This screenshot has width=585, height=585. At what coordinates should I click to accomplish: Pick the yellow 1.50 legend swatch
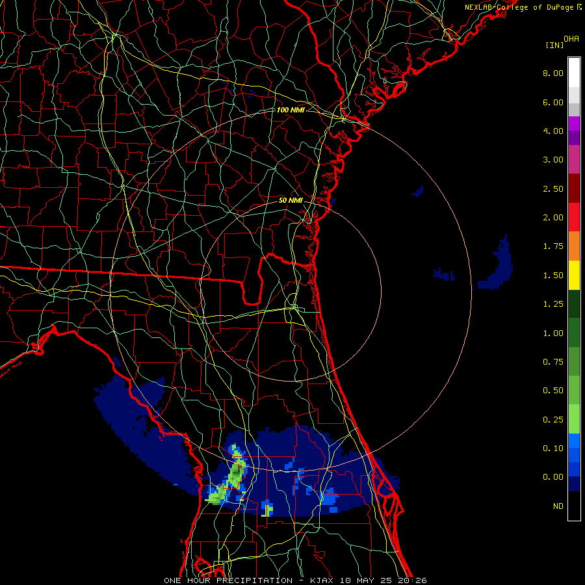click(574, 275)
